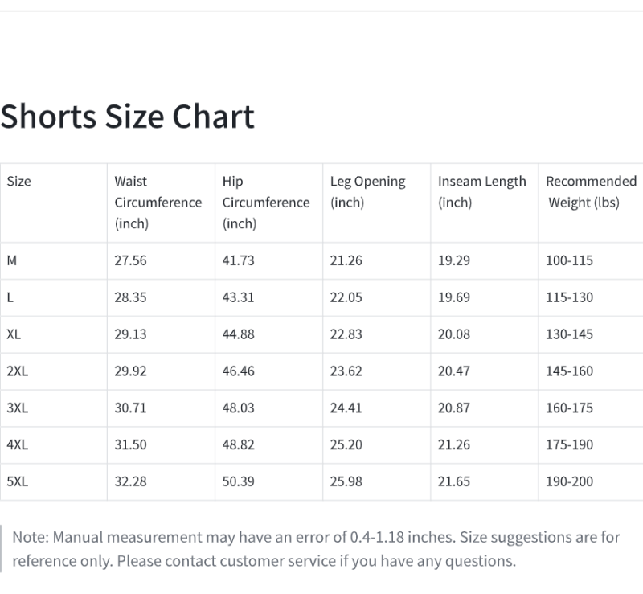Select hip value 50.39 in 5XL row
Viewport: 643px width, 594px height.
coord(238,481)
